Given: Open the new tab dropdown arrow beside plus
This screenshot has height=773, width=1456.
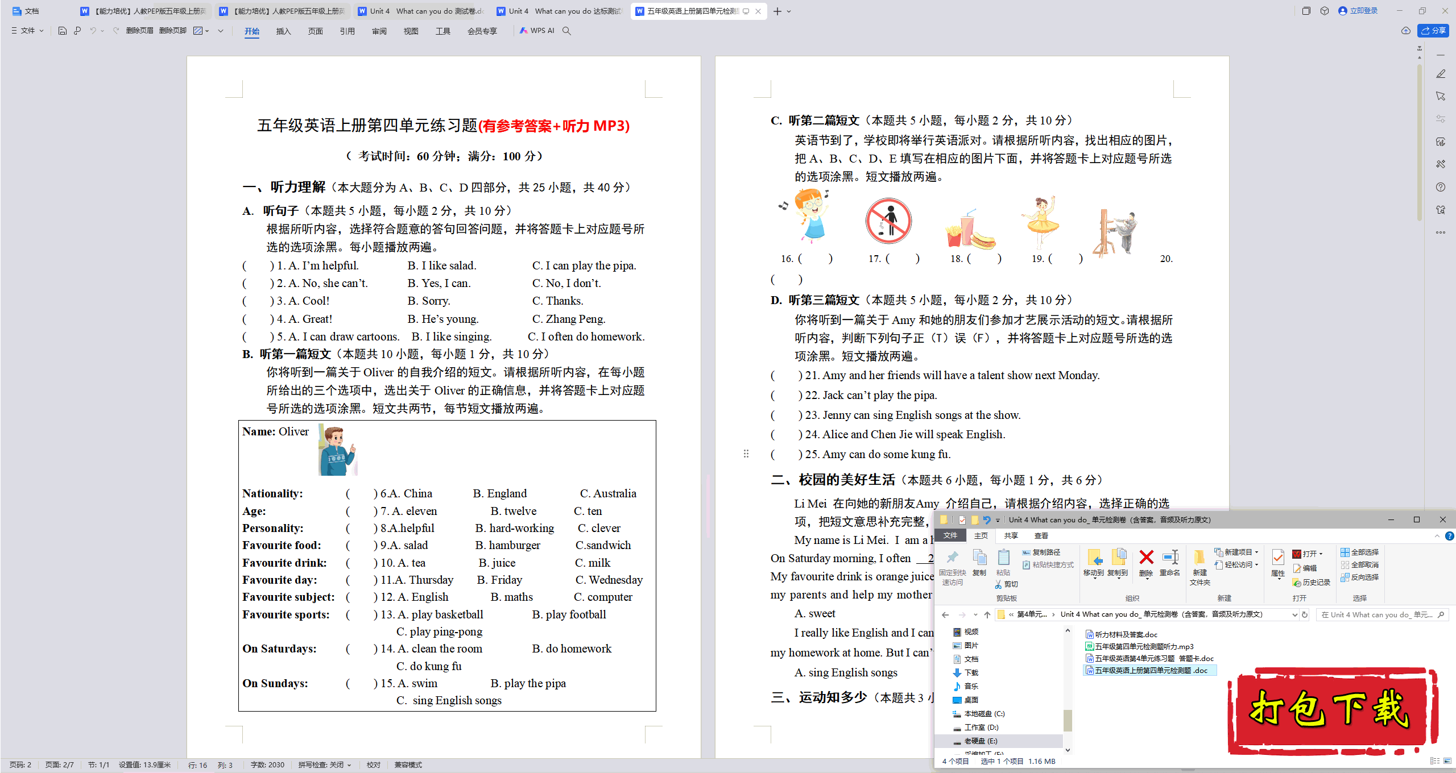Looking at the screenshot, I should pyautogui.click(x=789, y=11).
